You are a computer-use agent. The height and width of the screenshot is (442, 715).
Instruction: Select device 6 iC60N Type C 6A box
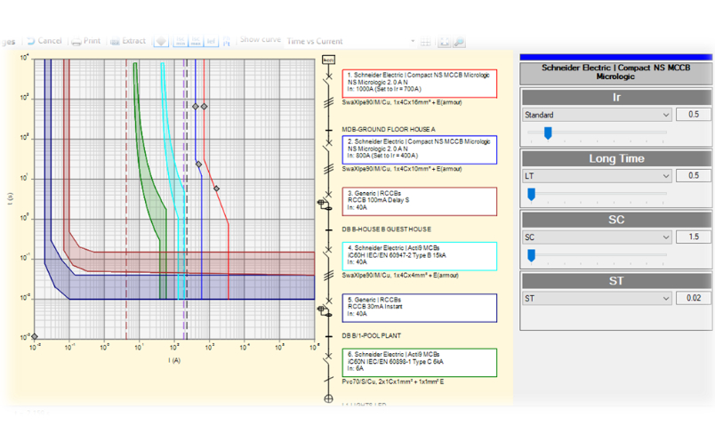tap(420, 363)
